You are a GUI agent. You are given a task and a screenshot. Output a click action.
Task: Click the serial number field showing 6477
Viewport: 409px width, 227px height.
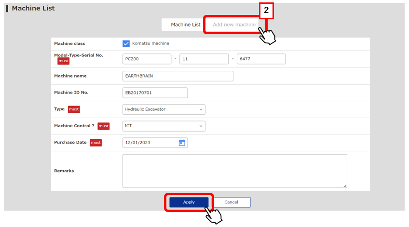(x=261, y=59)
